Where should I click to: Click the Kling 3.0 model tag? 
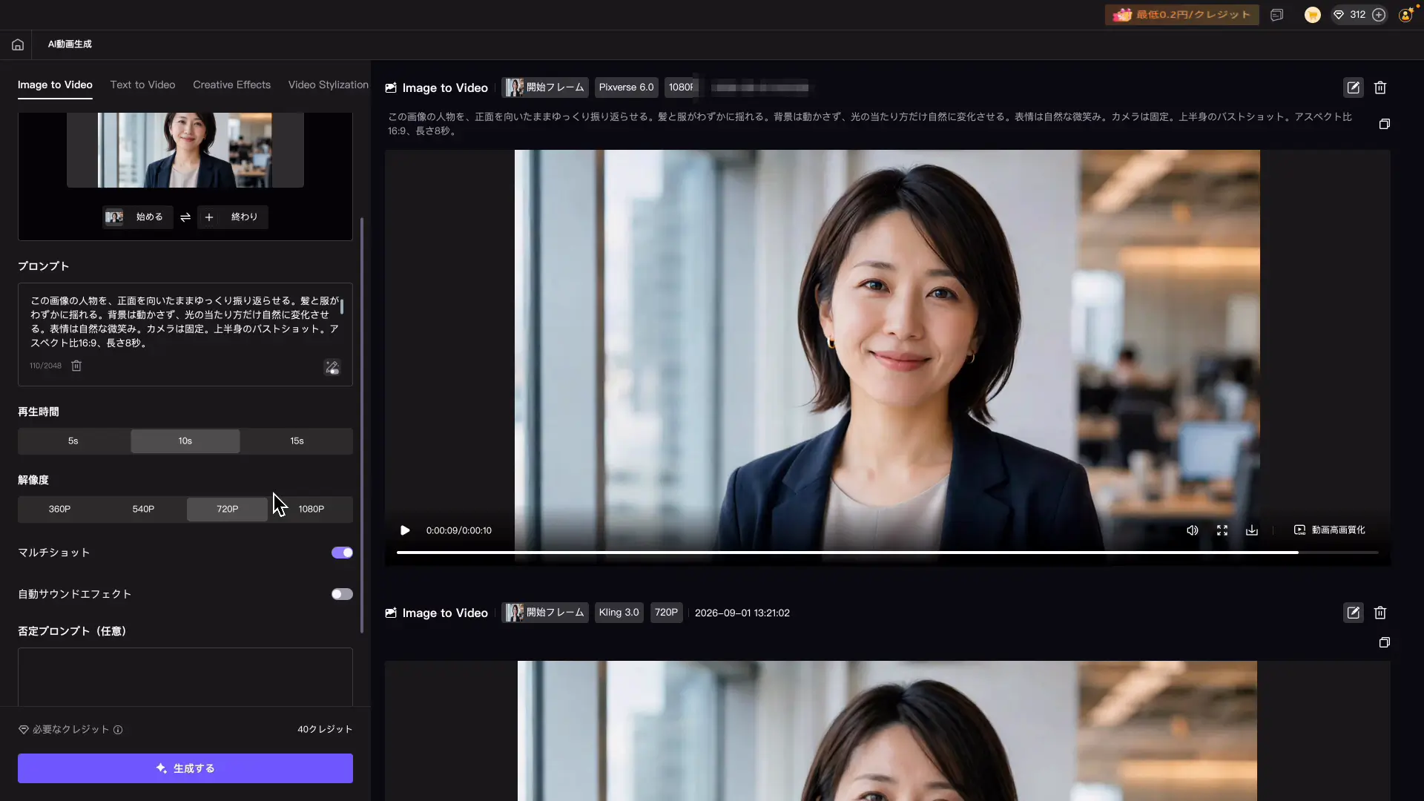click(x=619, y=613)
